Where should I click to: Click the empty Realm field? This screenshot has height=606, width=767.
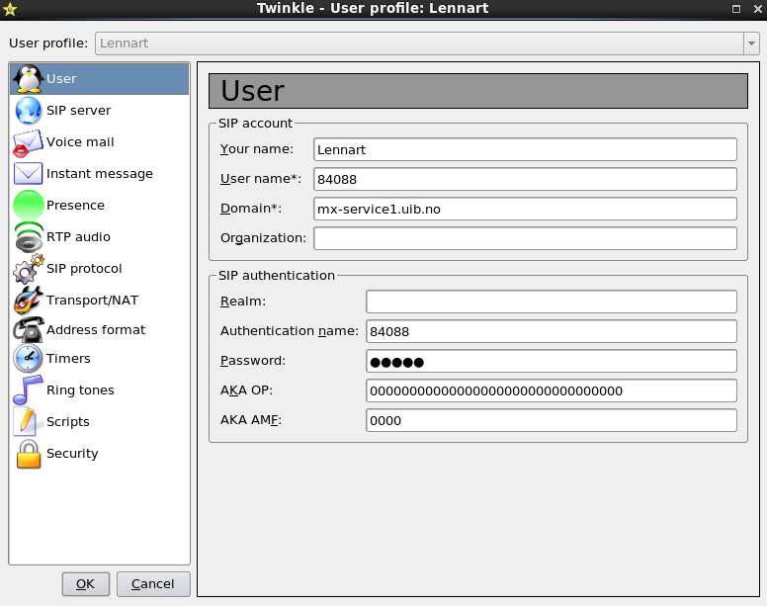(551, 302)
